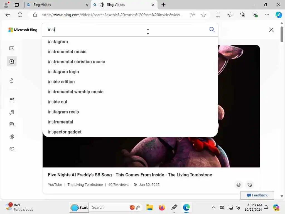Open the tab actions menu icon
This screenshot has width=285, height=214.
pyautogui.click(x=17, y=5)
